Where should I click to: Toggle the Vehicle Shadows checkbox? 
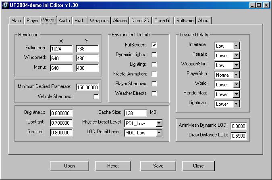(96, 96)
